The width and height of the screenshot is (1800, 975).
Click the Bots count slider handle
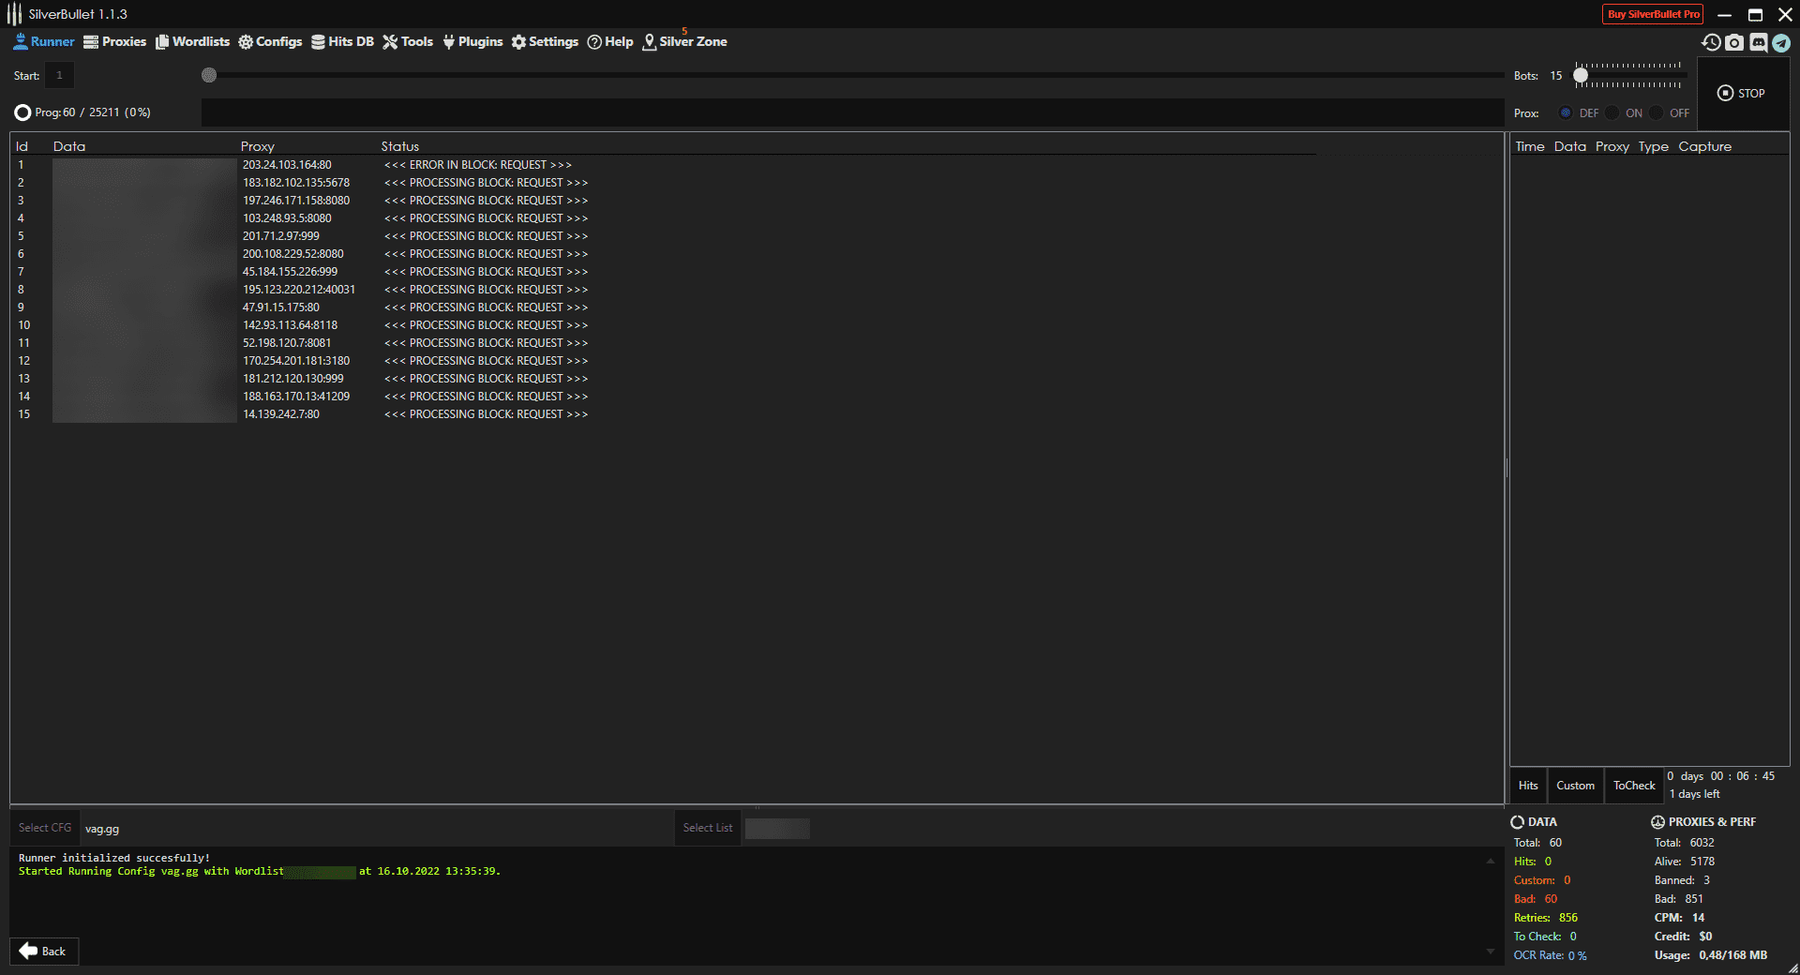point(1581,75)
